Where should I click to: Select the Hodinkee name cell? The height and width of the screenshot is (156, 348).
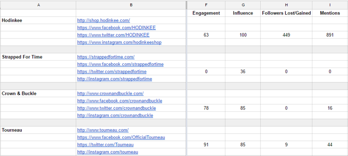[x=38, y=20]
